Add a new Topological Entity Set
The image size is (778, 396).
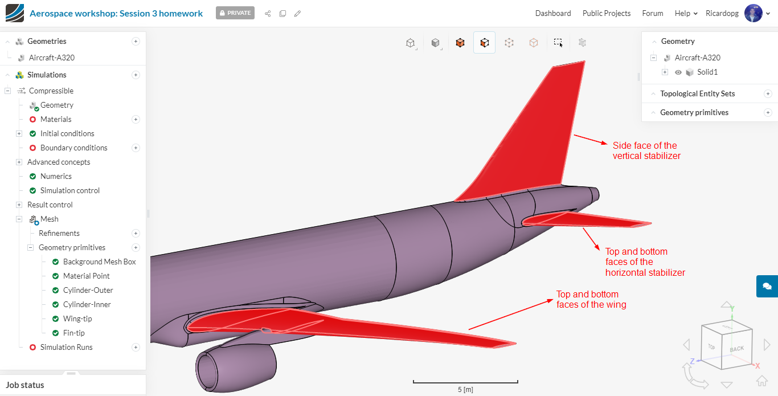[x=768, y=93]
